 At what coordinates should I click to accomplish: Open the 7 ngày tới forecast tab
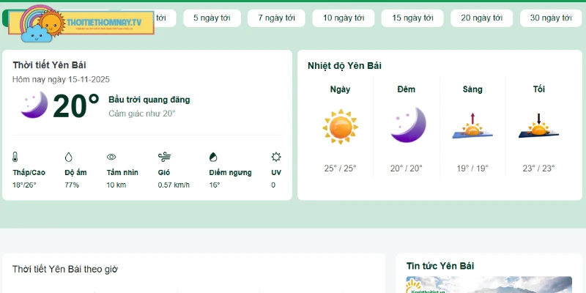(277, 18)
